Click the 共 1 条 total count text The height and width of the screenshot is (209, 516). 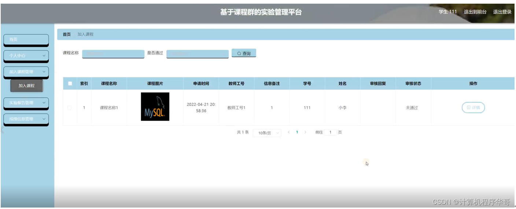(243, 132)
